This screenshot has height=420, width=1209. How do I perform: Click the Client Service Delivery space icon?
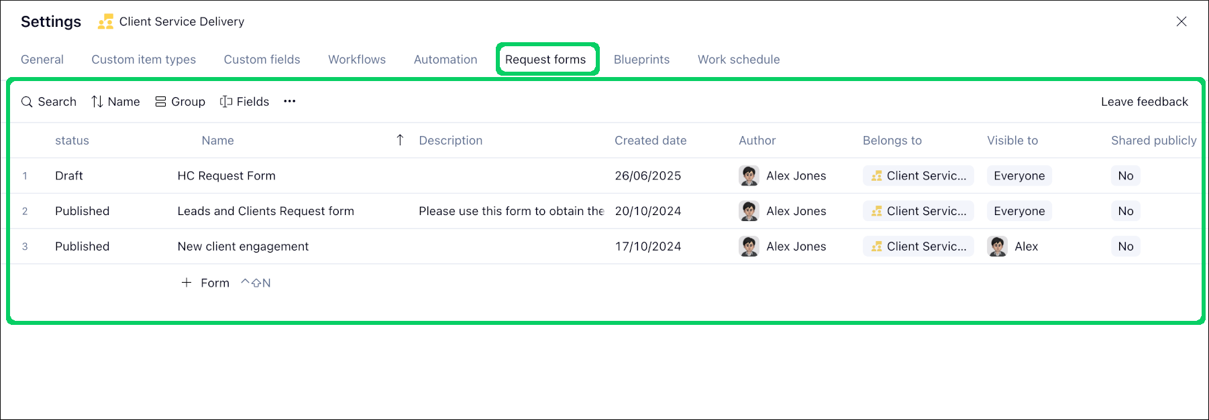pyautogui.click(x=104, y=21)
